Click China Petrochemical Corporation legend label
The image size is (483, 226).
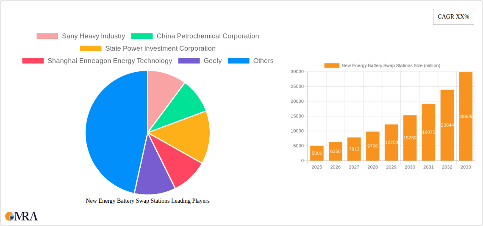pos(208,36)
